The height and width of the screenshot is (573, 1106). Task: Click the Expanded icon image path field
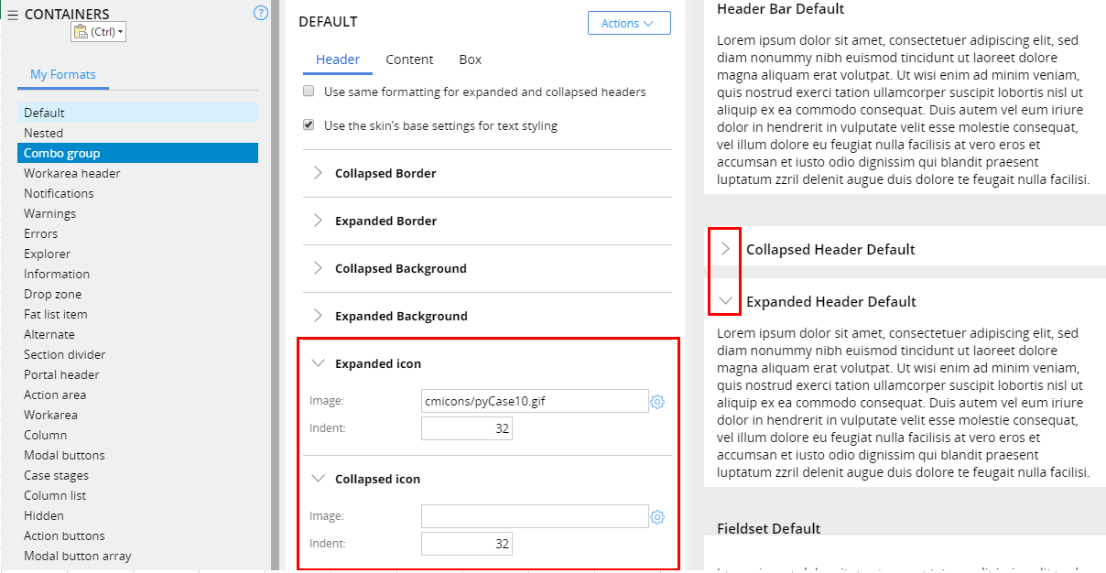[x=534, y=401]
